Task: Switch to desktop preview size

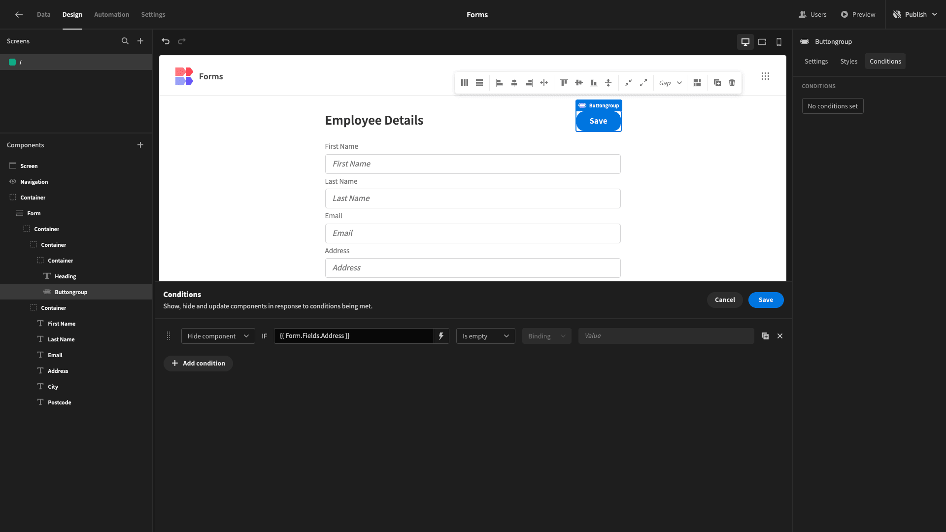Action: click(x=745, y=42)
